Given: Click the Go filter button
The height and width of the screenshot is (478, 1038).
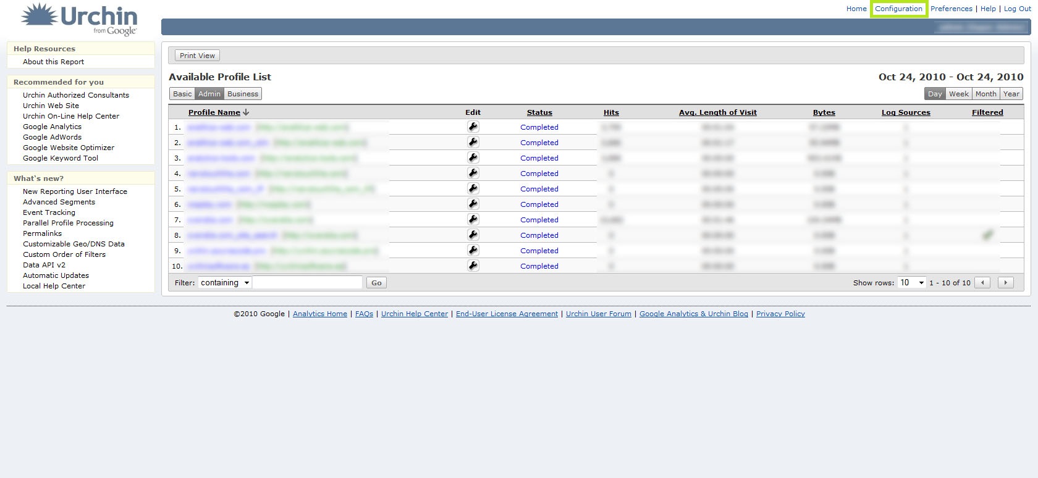Looking at the screenshot, I should [376, 282].
